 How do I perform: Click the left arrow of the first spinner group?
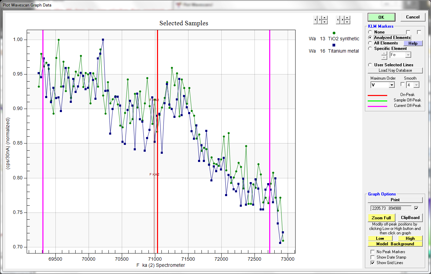pos(315,20)
